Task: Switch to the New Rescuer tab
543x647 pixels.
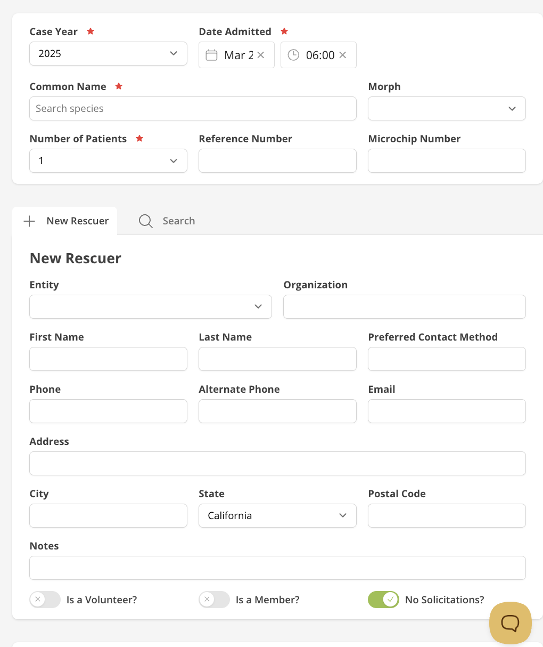Action: pyautogui.click(x=65, y=221)
